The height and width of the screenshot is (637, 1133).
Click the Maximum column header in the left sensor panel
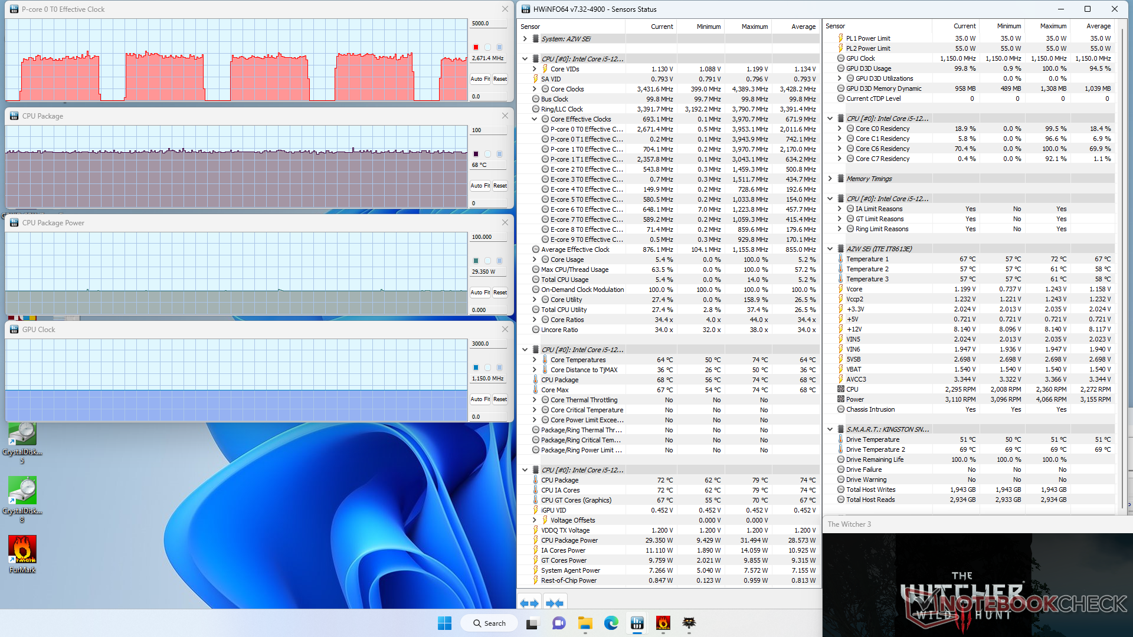(x=748, y=27)
